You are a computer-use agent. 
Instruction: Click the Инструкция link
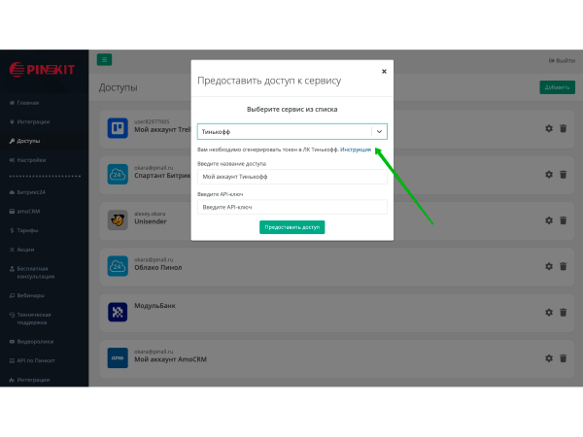pos(356,150)
